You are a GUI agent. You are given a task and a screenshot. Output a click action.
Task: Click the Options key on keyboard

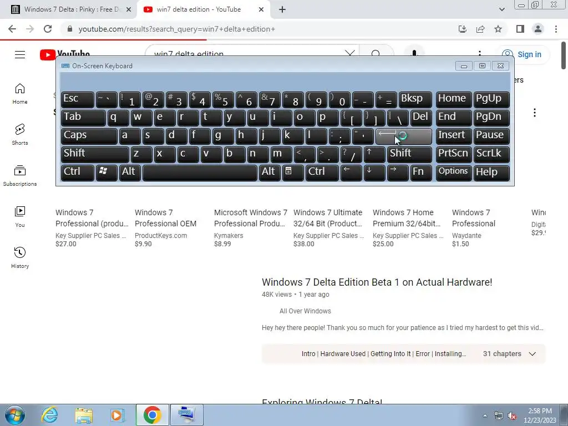[x=453, y=173]
